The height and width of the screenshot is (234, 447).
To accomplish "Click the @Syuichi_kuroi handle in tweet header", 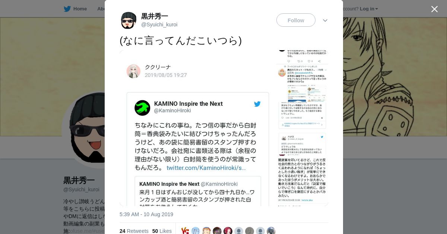I will 159,25.
